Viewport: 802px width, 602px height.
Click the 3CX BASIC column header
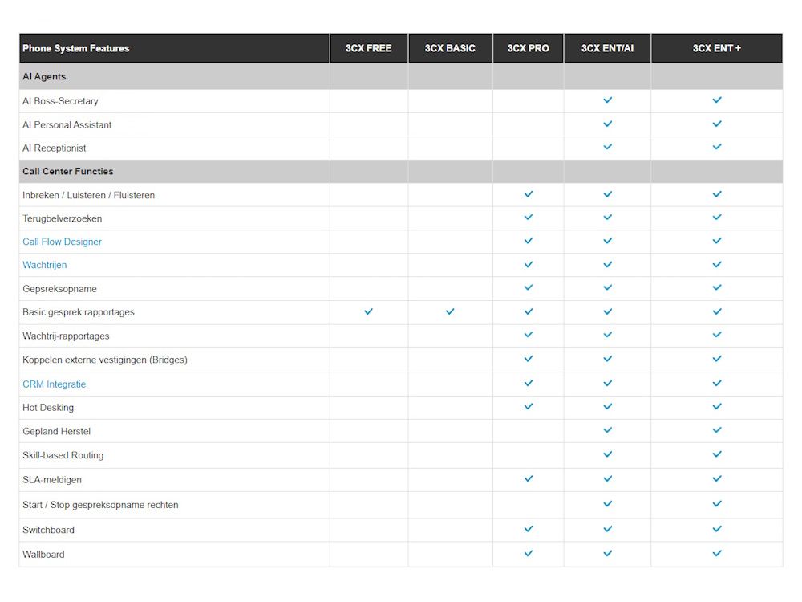pos(450,48)
